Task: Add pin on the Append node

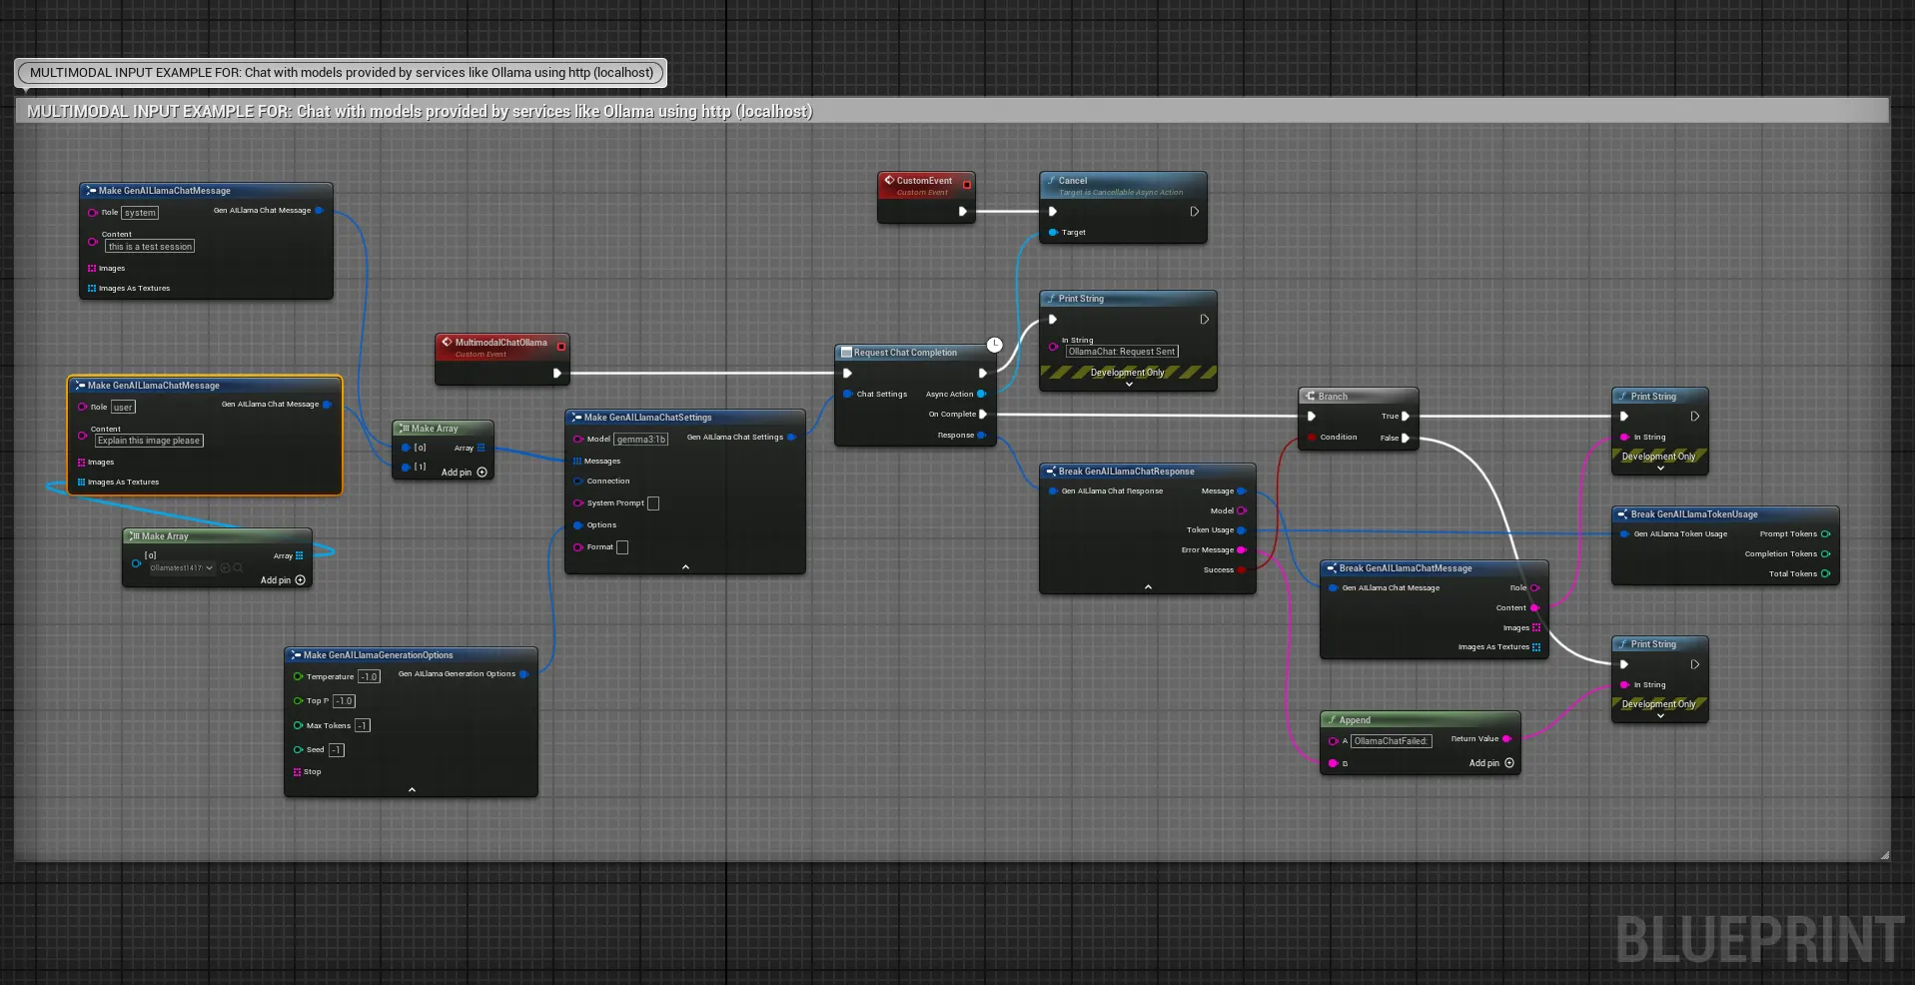Action: [x=1491, y=763]
